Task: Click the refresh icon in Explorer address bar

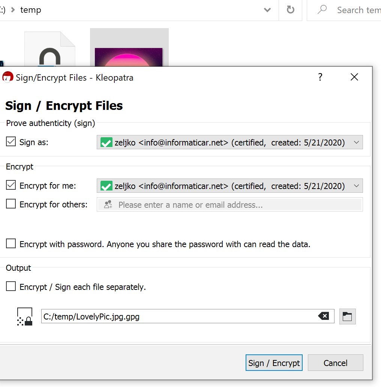Action: coord(291,10)
